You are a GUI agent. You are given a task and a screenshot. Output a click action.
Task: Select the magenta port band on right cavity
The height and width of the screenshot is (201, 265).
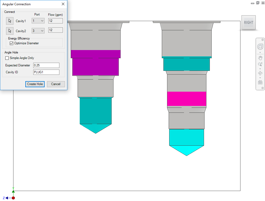point(187,99)
